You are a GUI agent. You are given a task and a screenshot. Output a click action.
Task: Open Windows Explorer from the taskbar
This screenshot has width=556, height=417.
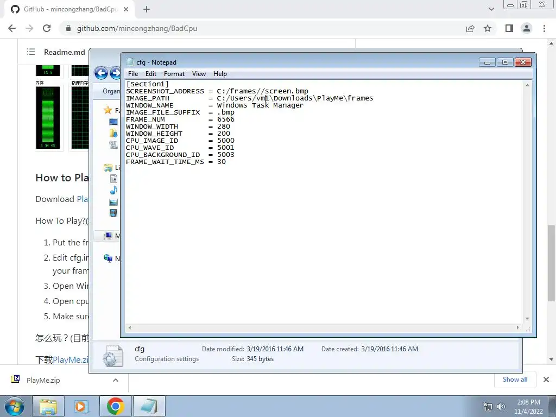click(x=48, y=406)
